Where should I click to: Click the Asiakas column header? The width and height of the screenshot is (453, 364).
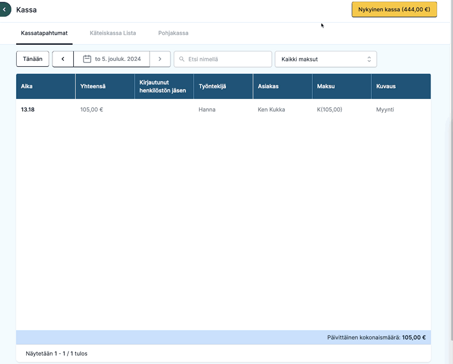click(283, 86)
